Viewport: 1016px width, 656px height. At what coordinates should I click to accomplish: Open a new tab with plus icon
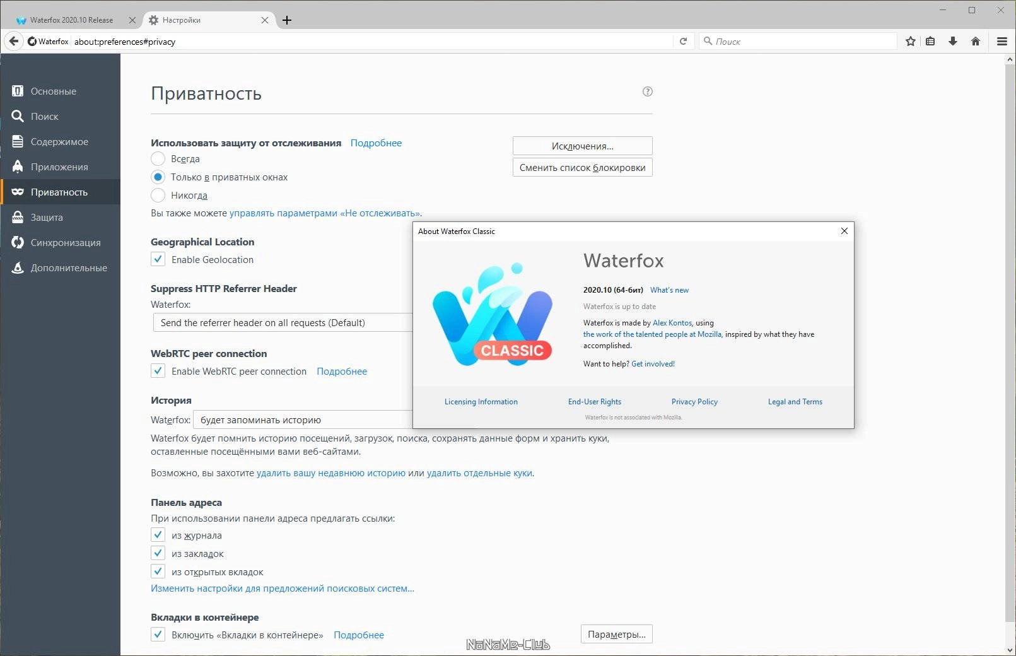click(287, 20)
